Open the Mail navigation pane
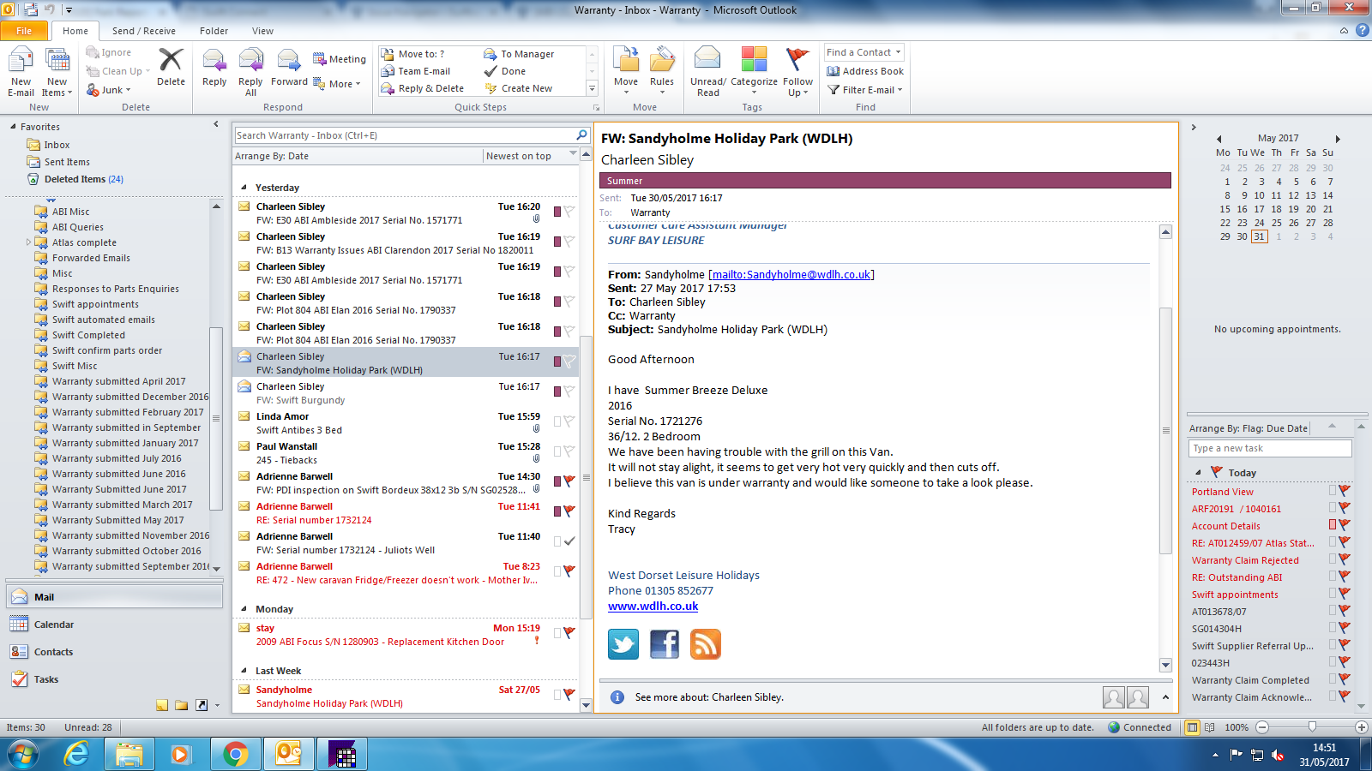 114,597
